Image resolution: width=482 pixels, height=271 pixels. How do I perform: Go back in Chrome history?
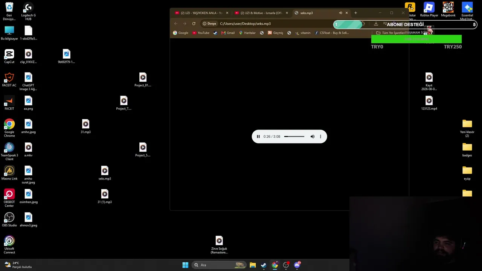click(176, 23)
